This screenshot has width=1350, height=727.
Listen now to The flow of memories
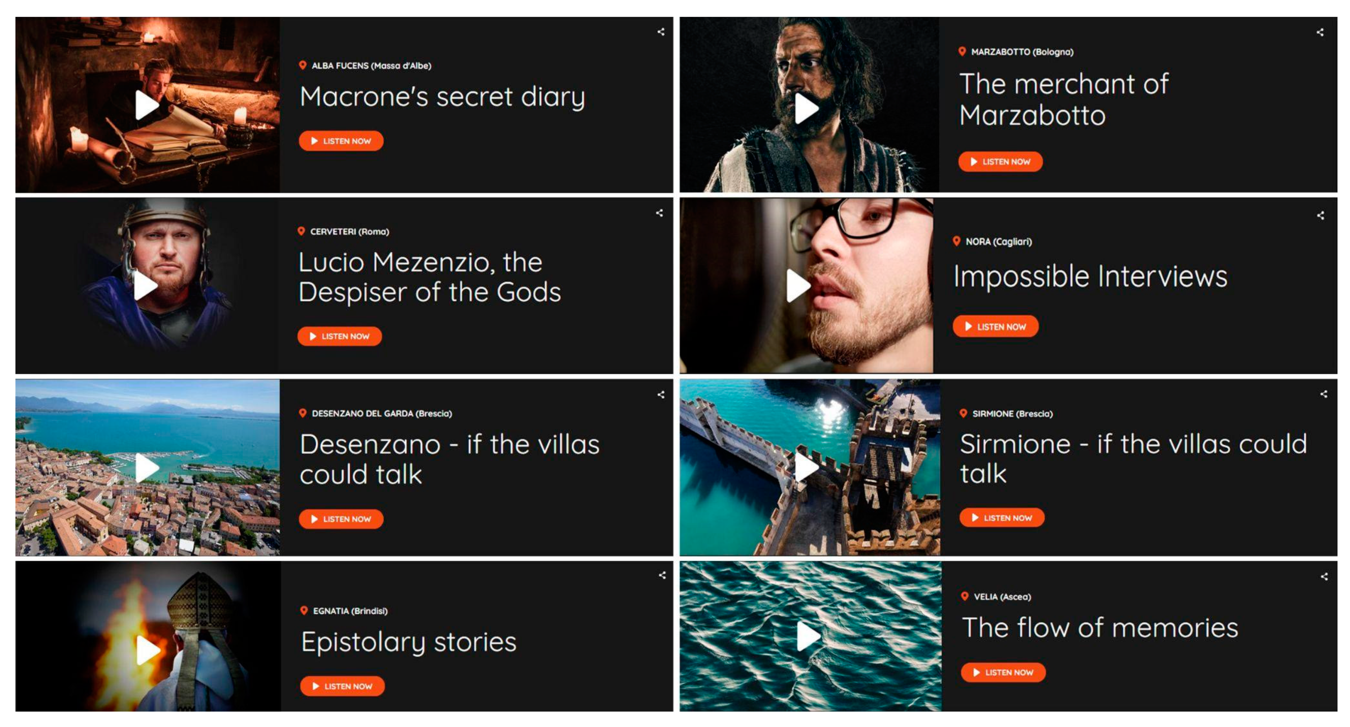tap(1003, 672)
